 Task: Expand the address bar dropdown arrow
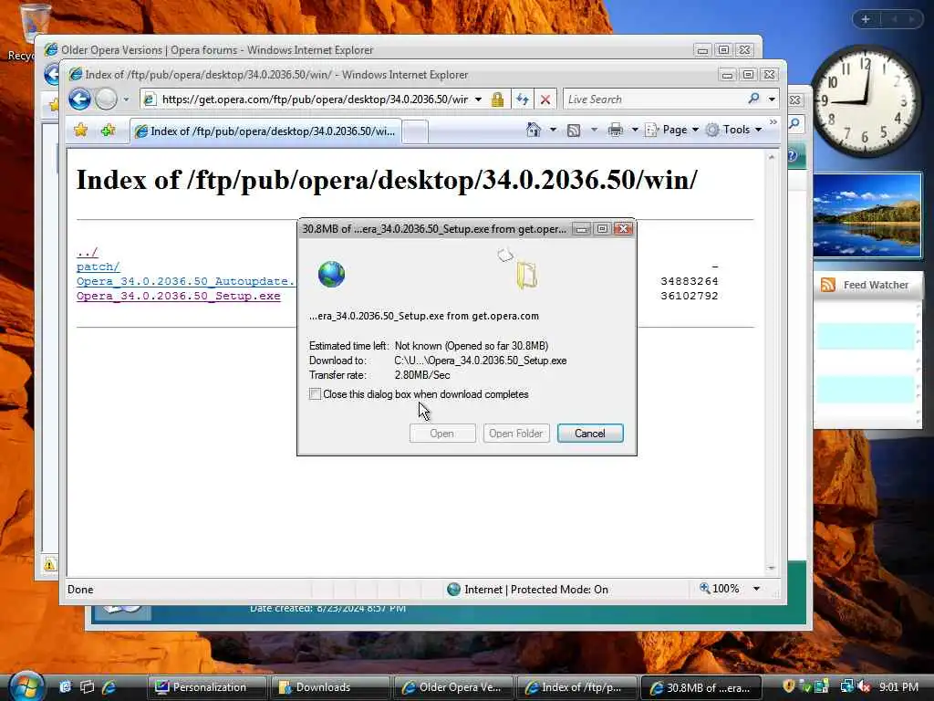(478, 99)
